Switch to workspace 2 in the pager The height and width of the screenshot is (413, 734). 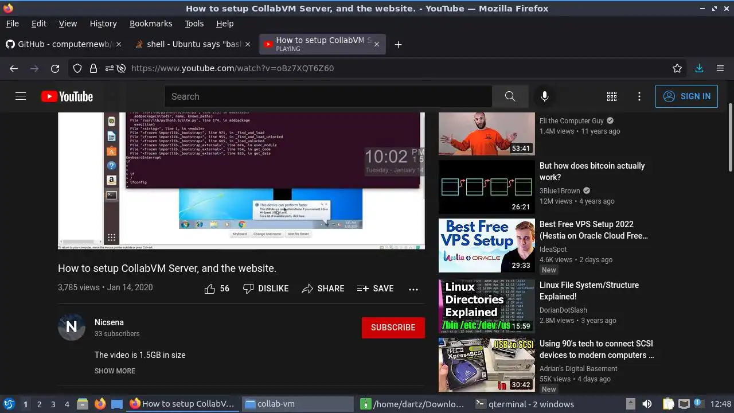coord(39,404)
